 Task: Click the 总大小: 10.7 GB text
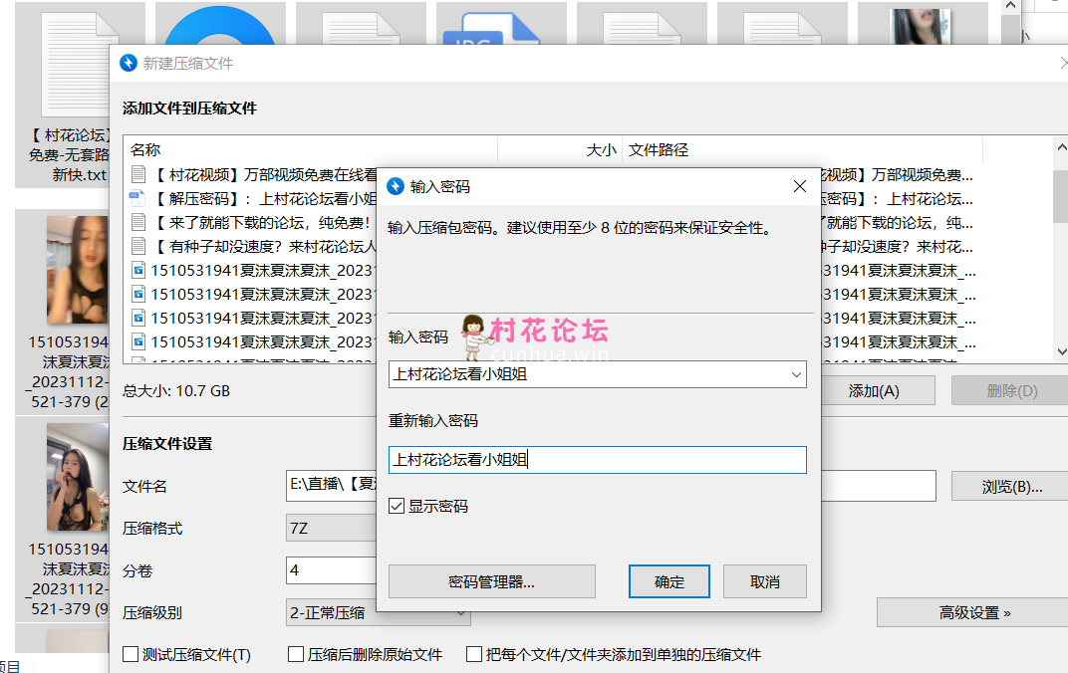click(x=176, y=390)
